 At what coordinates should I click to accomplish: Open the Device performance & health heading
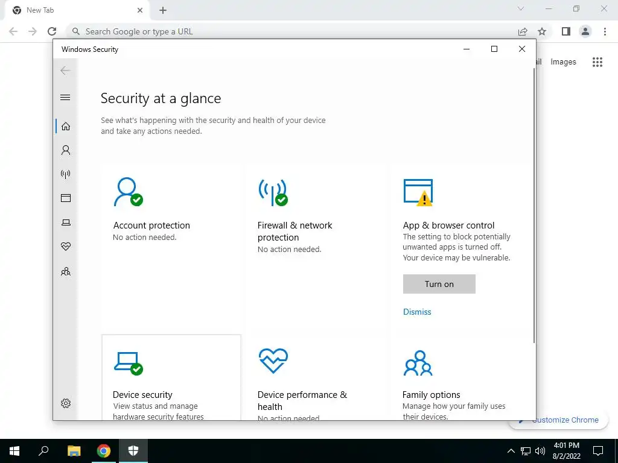click(302, 400)
